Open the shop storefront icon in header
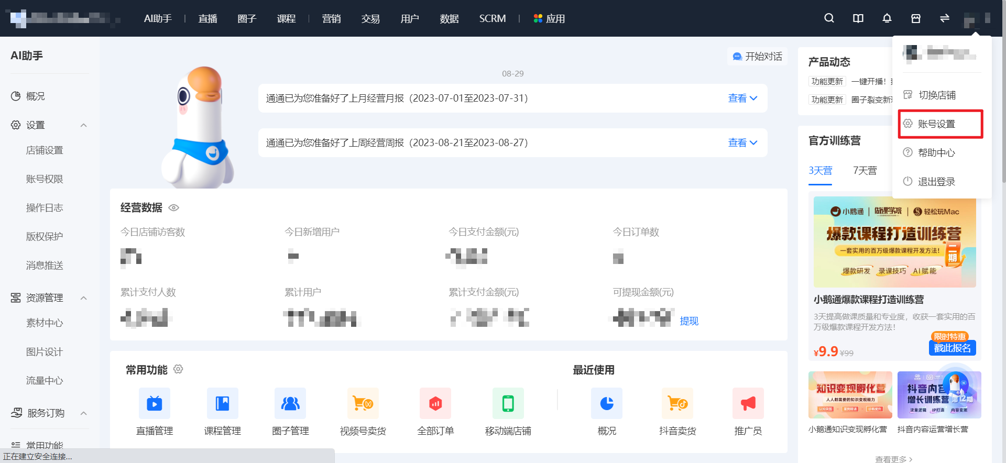This screenshot has height=463, width=1006. [x=915, y=18]
